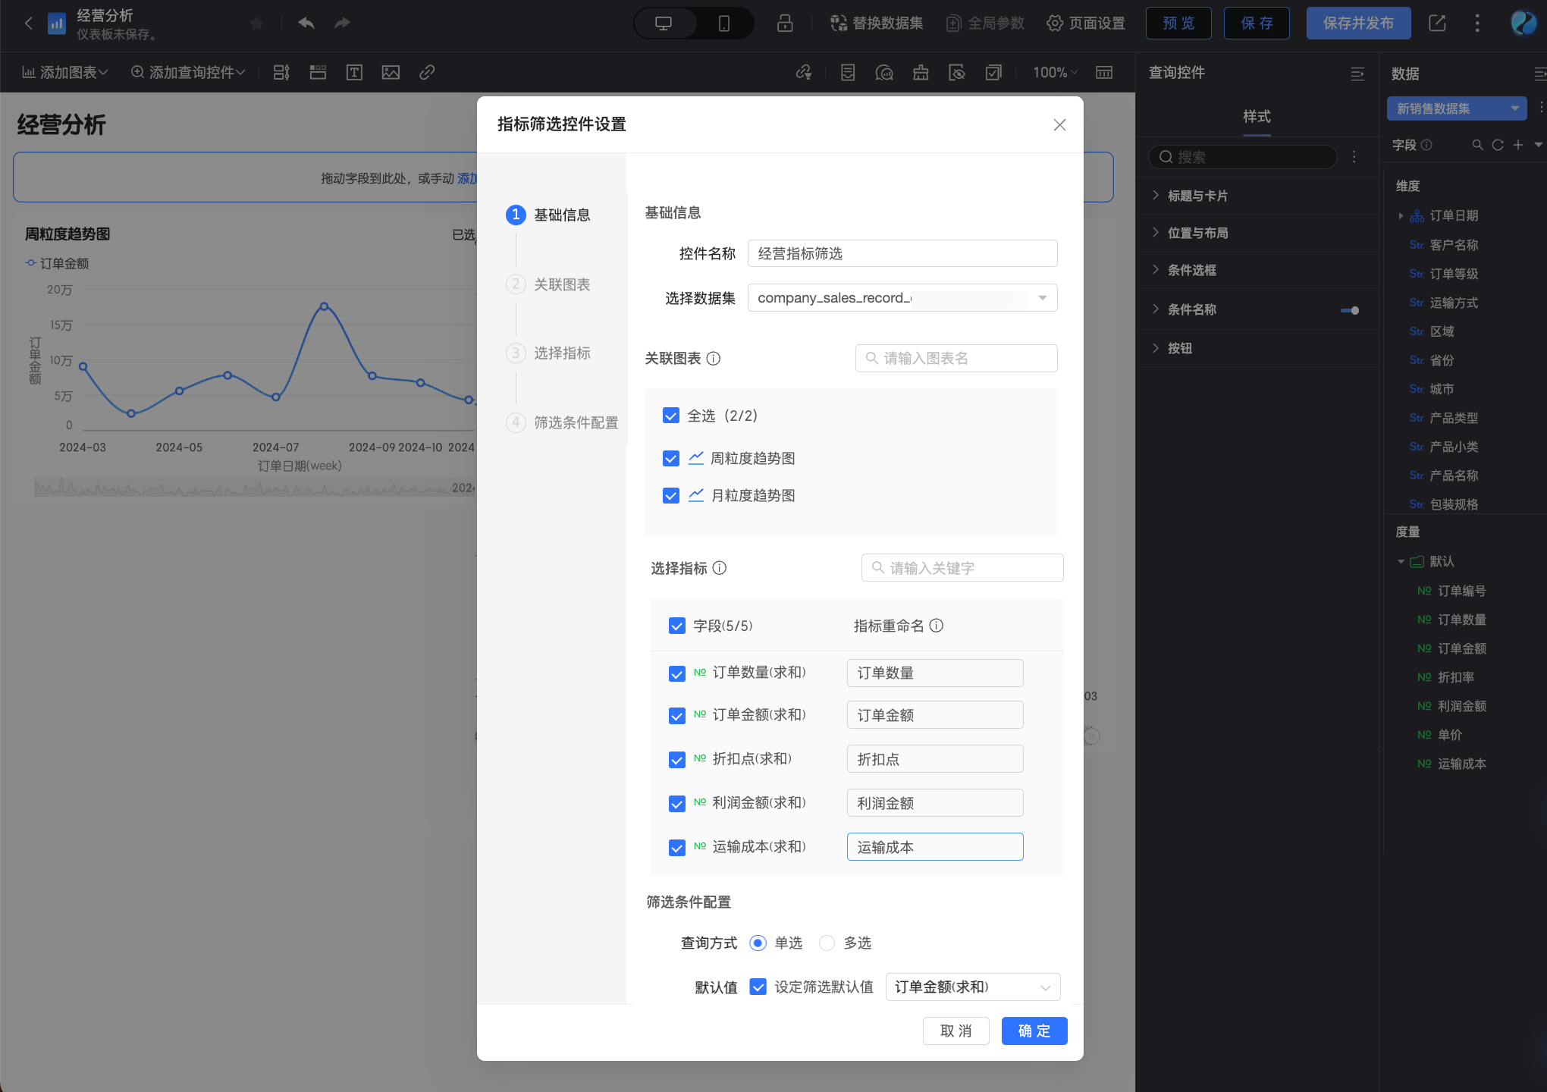The width and height of the screenshot is (1547, 1092).
Task: Insert an image from toolbar
Action: point(391,73)
